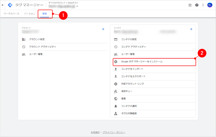Viewport: 216px width, 137px height.
Task: Select the 管理 tab
Action: click(x=45, y=14)
